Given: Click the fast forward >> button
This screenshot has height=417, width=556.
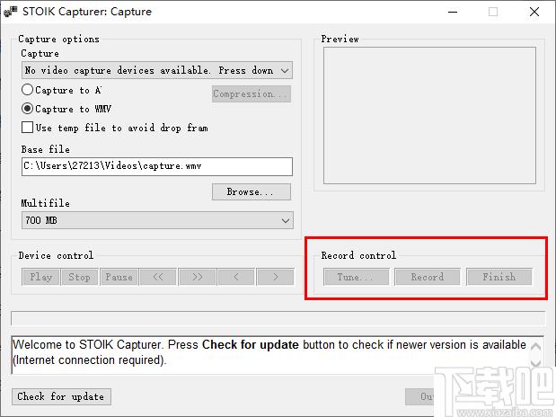Looking at the screenshot, I should 197,277.
